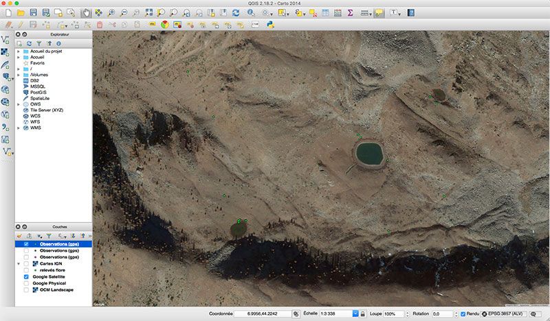Click the Zoom In magnifier tool

click(x=111, y=12)
